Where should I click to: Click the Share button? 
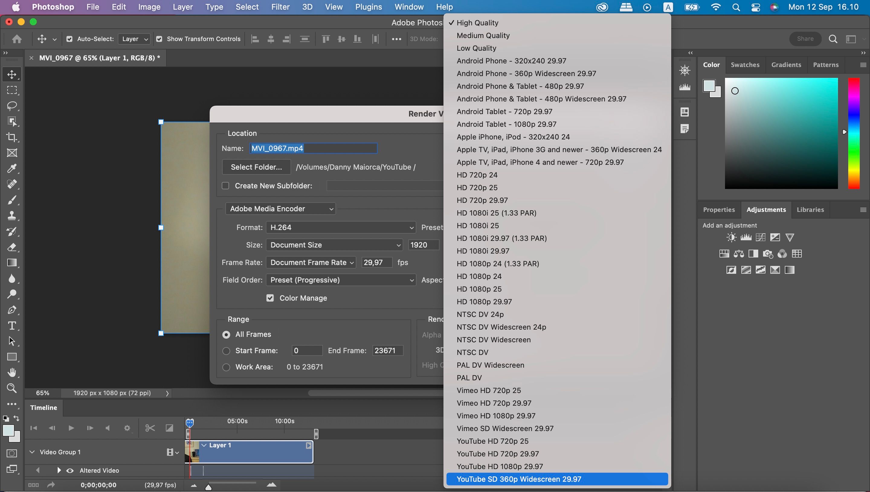pyautogui.click(x=805, y=39)
